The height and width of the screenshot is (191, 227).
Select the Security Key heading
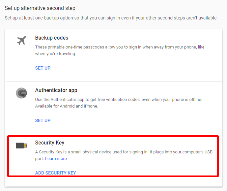(50, 143)
